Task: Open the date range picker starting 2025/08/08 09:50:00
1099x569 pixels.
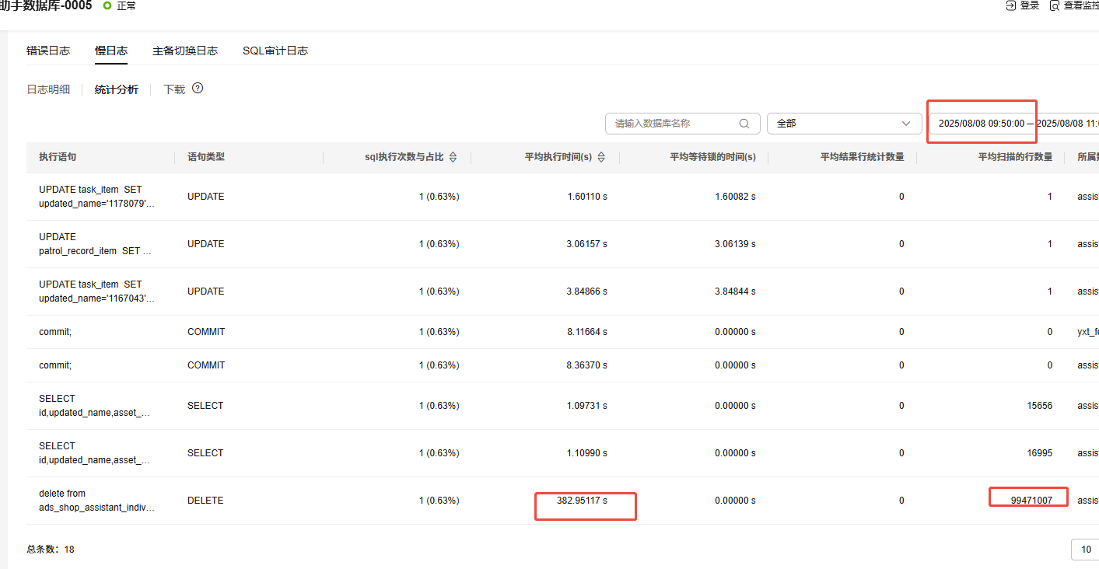Action: pyautogui.click(x=1013, y=123)
